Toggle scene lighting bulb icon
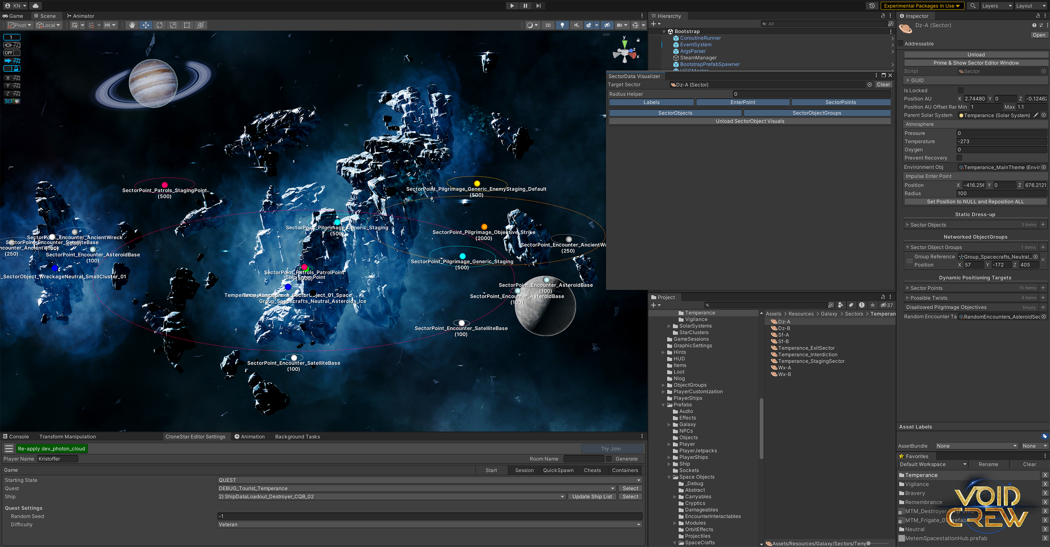Viewport: 1050px width, 547px height. (x=563, y=25)
